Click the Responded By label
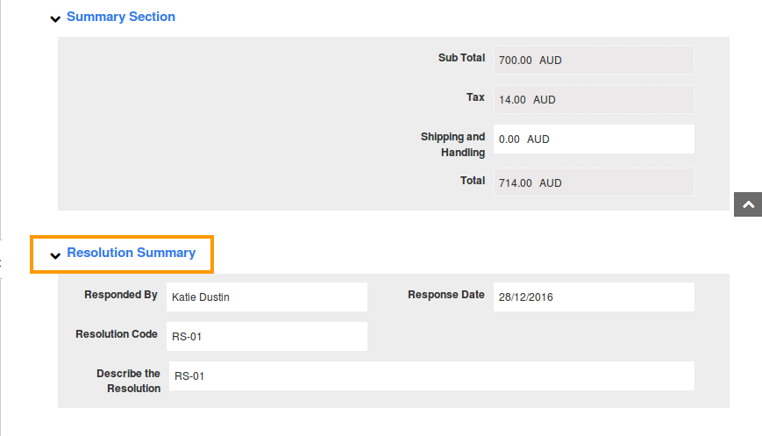762x436 pixels. tap(121, 295)
